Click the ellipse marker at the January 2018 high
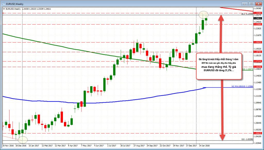This screenshot has height=150, width=264. click(203, 15)
